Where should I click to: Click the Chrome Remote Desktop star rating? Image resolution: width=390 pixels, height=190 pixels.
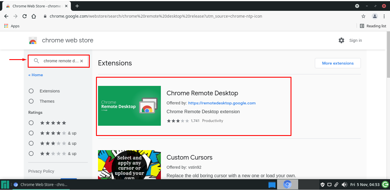tap(178, 121)
